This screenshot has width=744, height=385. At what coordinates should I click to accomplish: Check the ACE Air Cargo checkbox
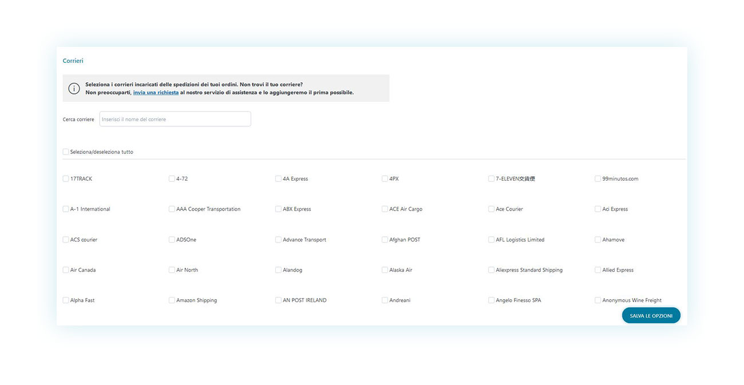click(x=385, y=209)
